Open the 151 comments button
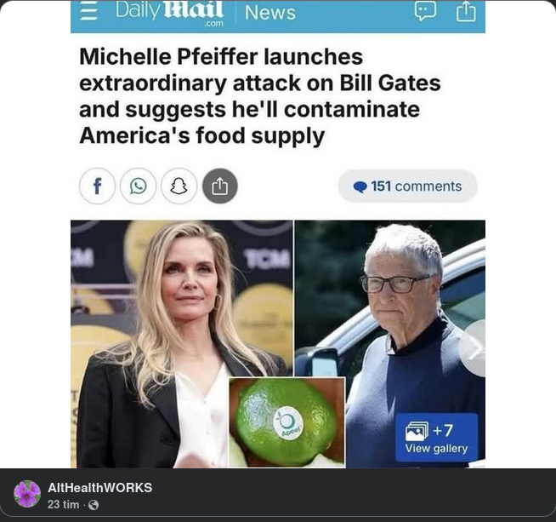Image resolution: width=556 pixels, height=522 pixels. (x=408, y=186)
